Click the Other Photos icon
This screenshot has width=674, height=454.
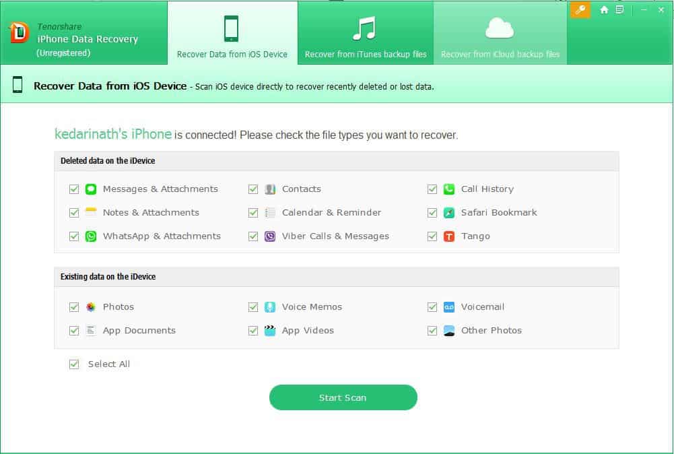(449, 331)
